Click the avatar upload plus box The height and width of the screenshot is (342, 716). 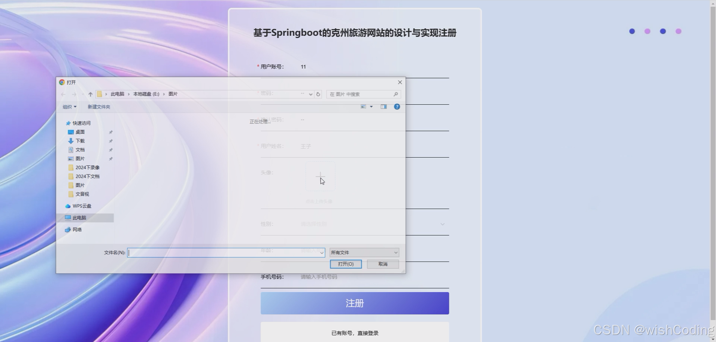point(320,176)
